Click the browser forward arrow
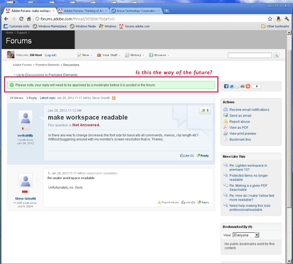293x264 pixels. click(14, 19)
